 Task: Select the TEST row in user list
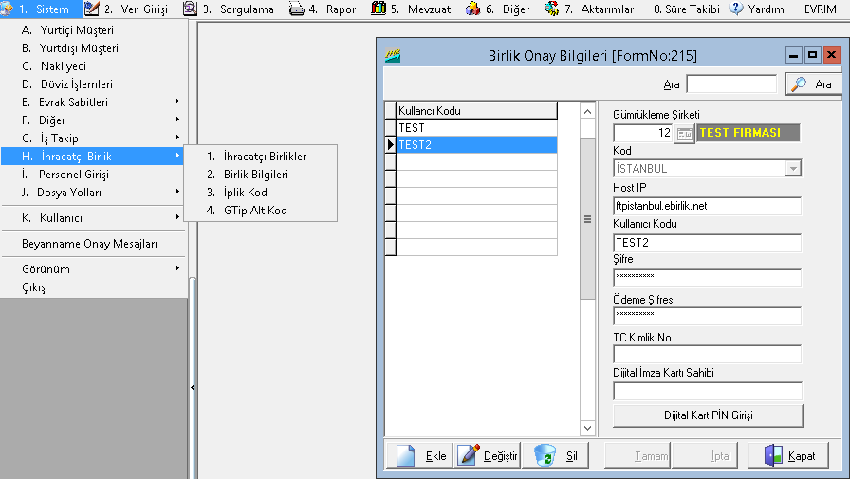(476, 128)
